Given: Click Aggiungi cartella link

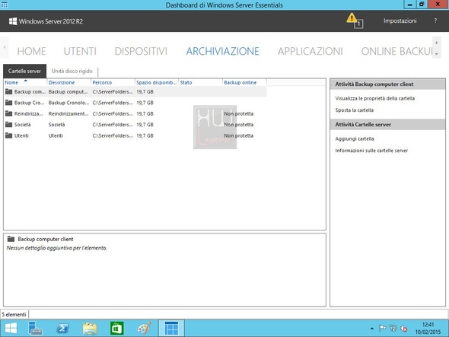Looking at the screenshot, I should pyautogui.click(x=355, y=139).
